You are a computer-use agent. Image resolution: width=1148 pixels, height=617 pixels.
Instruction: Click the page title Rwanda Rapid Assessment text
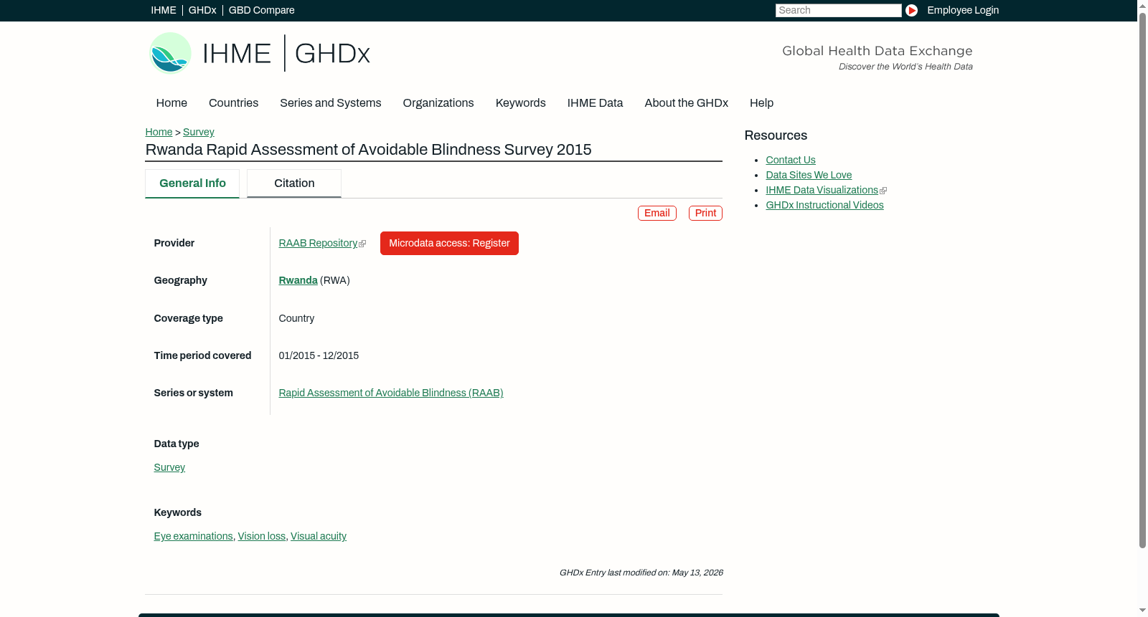pos(368,149)
